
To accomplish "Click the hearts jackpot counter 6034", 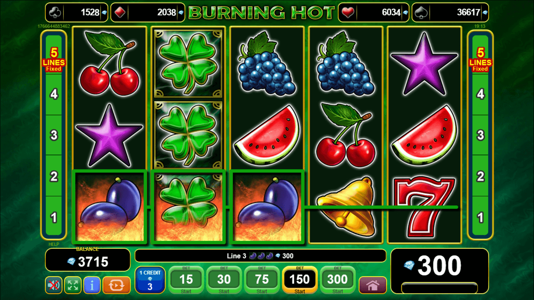I will (373, 12).
